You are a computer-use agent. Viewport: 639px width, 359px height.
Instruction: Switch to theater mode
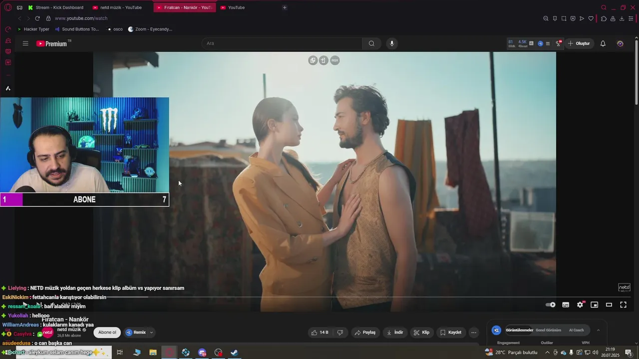tap(609, 305)
